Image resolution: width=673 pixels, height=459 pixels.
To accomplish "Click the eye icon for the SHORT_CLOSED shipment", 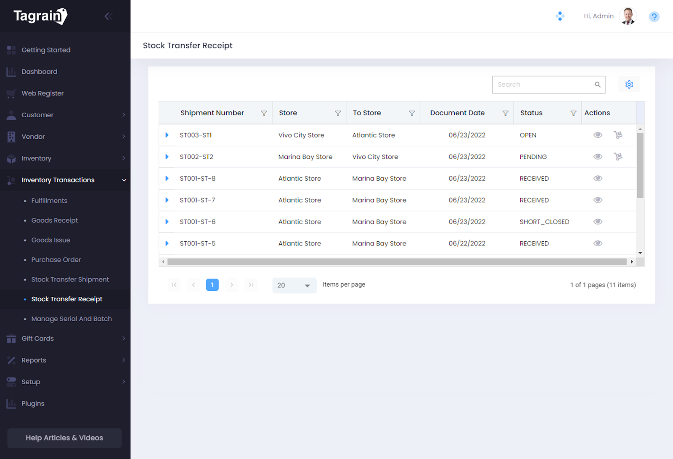I will point(597,222).
